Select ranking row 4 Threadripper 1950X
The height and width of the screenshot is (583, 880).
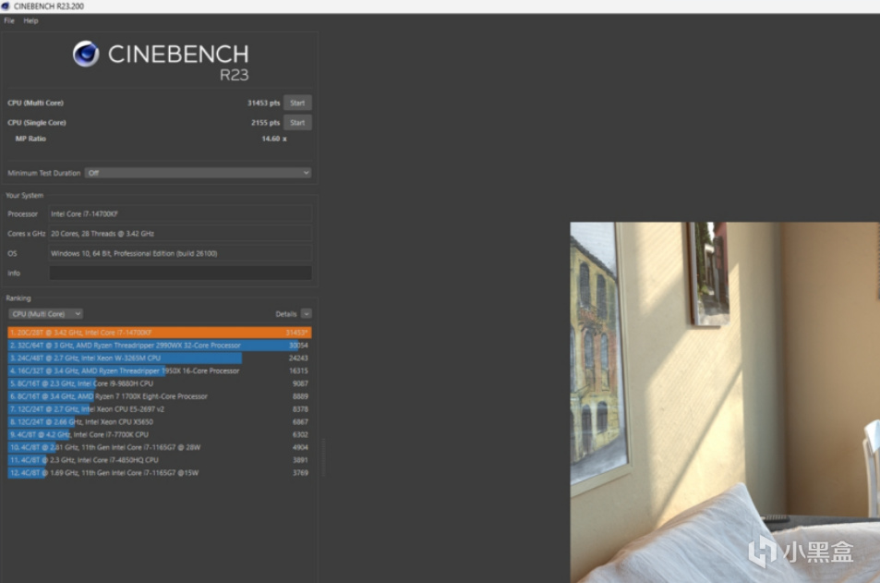click(160, 370)
